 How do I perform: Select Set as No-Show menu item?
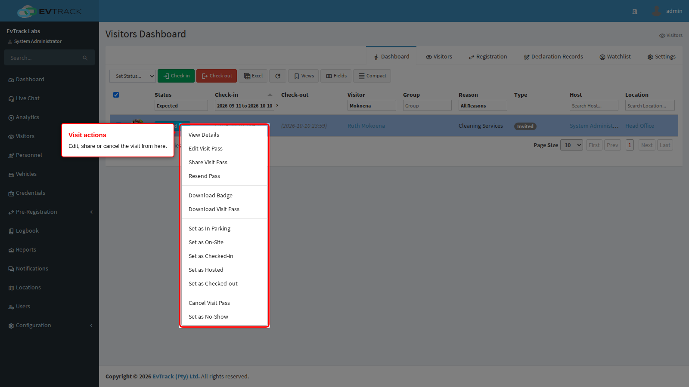224,317
